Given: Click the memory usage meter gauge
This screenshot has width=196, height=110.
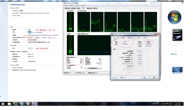Looking at the screenshot, I should click(70, 45).
